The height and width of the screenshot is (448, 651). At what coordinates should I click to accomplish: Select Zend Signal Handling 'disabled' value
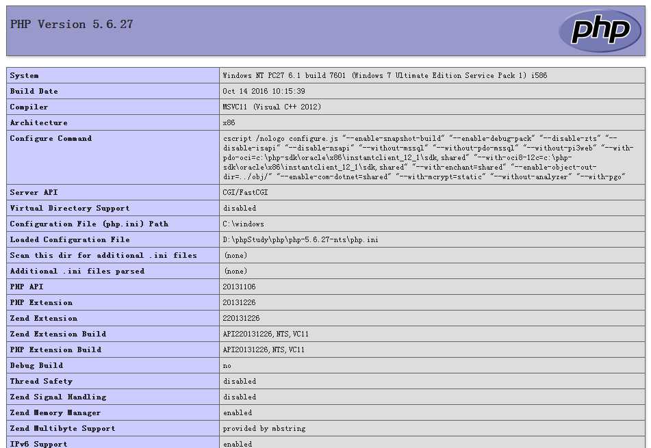240,397
